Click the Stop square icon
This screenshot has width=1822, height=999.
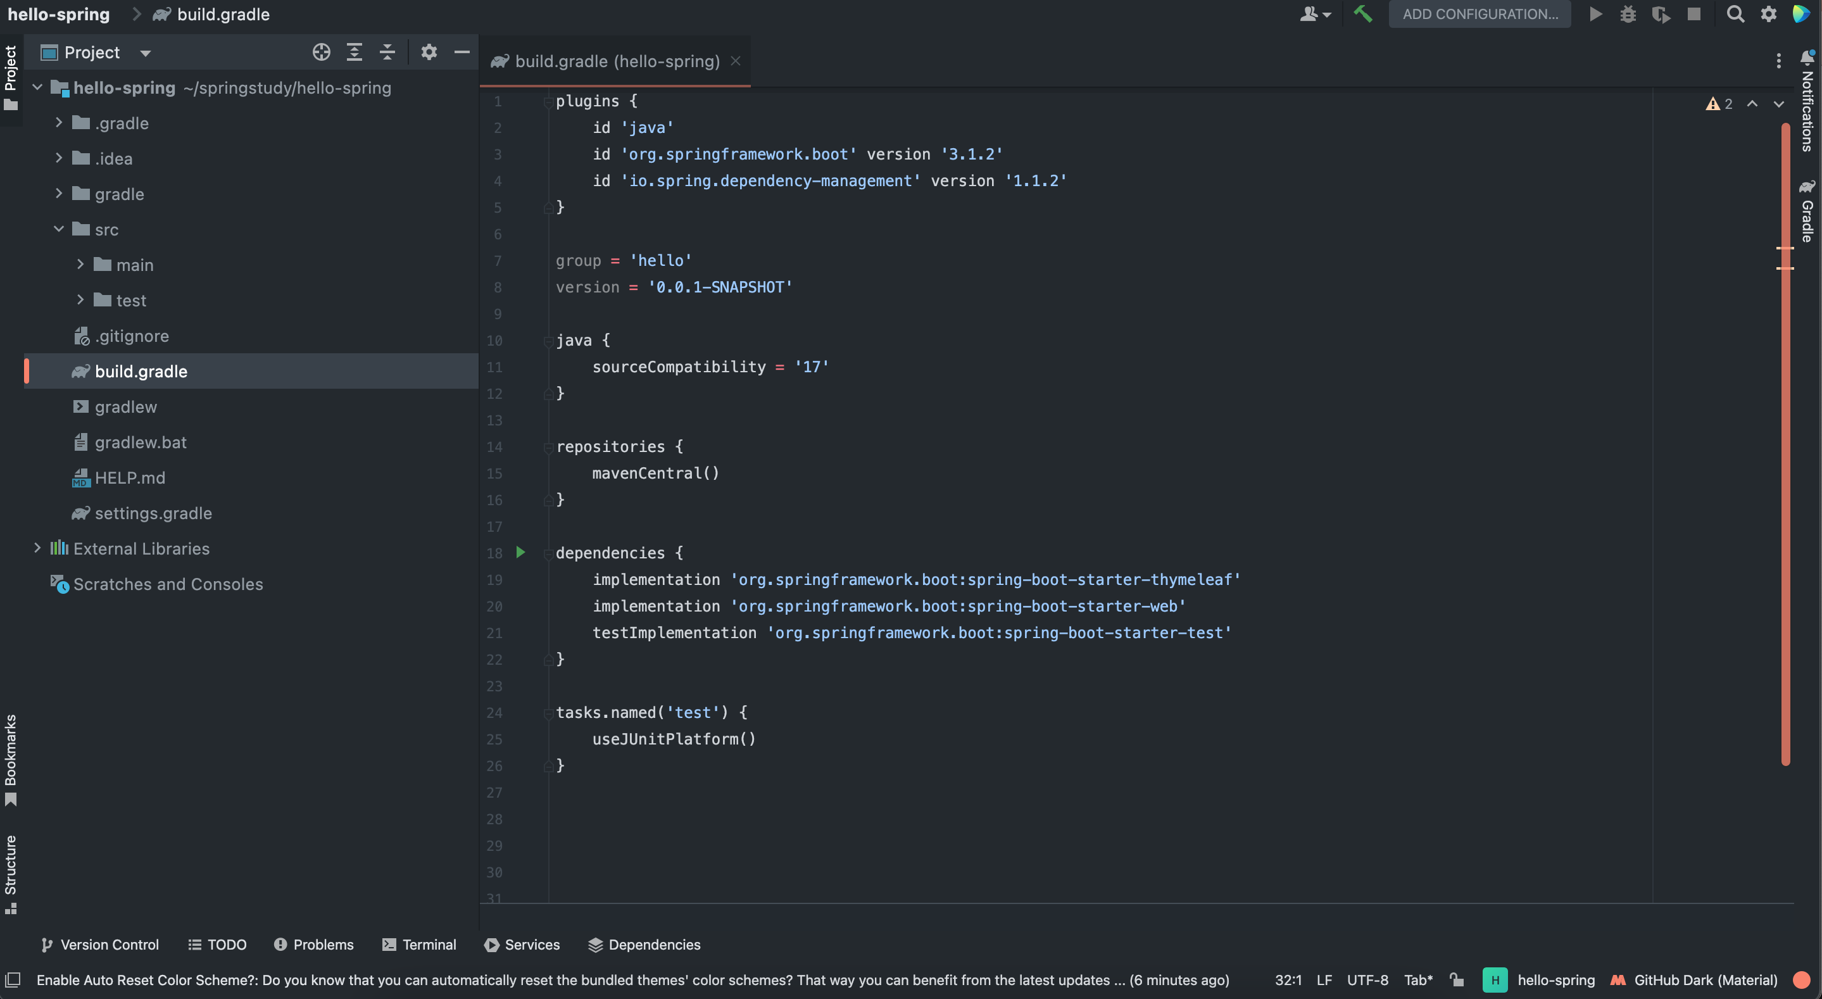click(x=1694, y=14)
